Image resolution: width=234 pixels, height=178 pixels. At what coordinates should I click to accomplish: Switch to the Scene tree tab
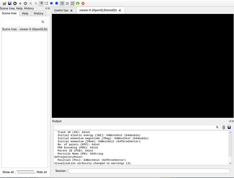(9, 13)
